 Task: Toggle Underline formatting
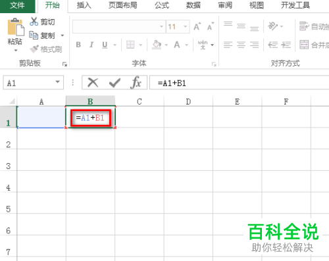tap(105, 45)
